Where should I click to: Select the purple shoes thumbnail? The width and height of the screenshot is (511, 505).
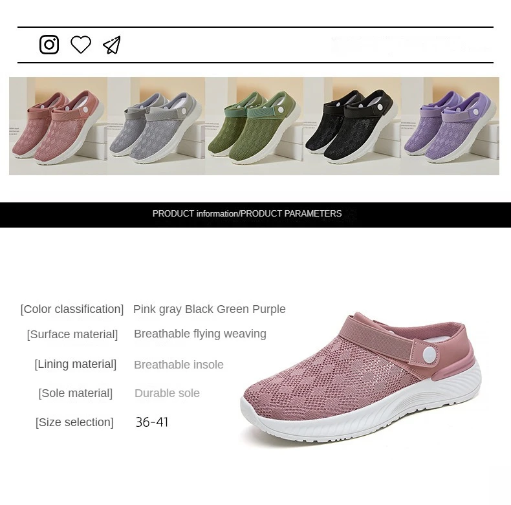pyautogui.click(x=450, y=126)
